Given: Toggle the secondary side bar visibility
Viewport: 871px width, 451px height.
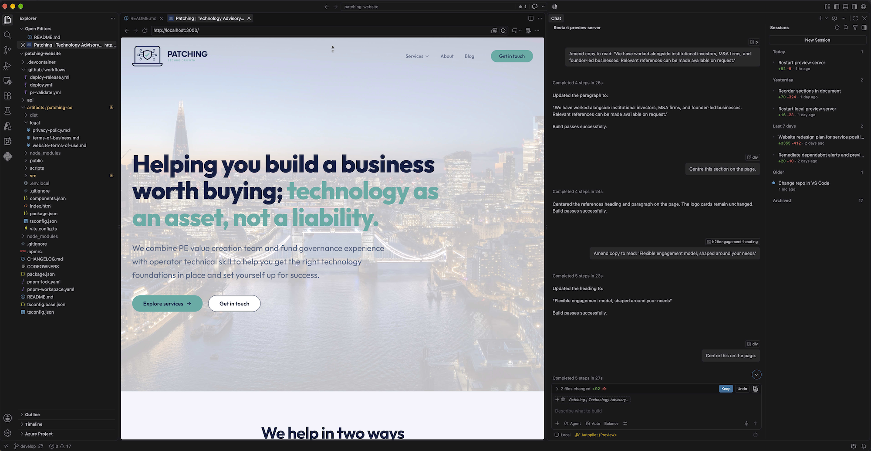Looking at the screenshot, I should click(x=854, y=7).
